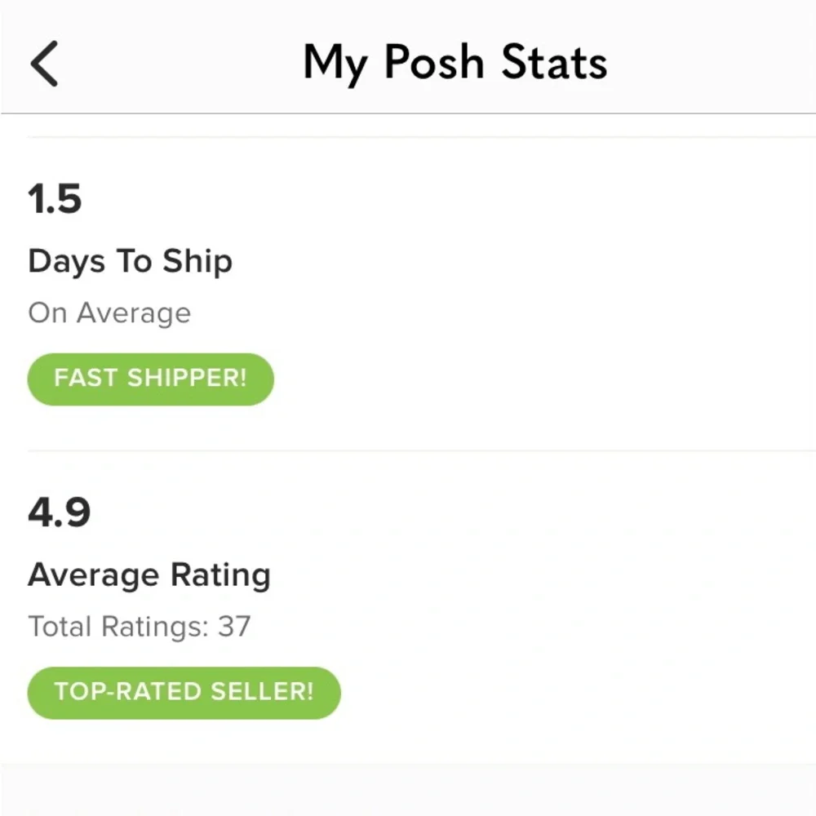The height and width of the screenshot is (816, 816).
Task: Click the word FAST on the green badge
Action: click(82, 379)
